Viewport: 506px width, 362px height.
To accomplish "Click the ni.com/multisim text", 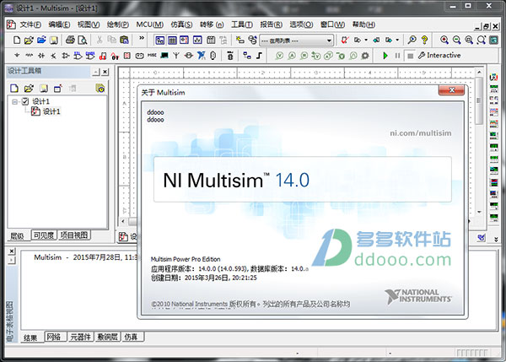I will click(x=421, y=133).
